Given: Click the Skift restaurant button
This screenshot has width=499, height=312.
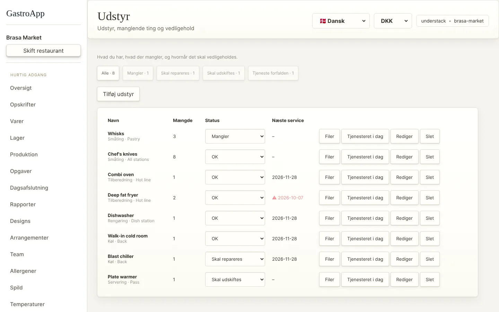Looking at the screenshot, I should pos(43,51).
